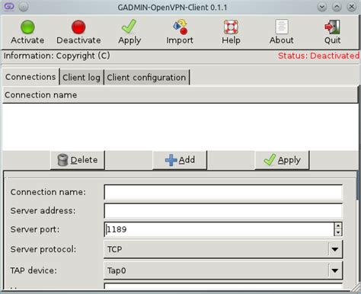Viewport: 361px width, 294px height.
Task: Maximize the GADMIN-OpenVPN-Client window
Action: tap(337, 7)
